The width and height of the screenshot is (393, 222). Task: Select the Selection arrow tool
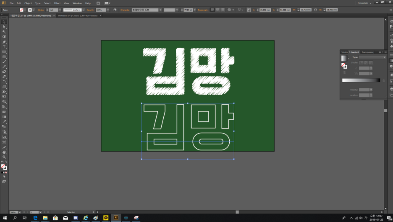4,22
